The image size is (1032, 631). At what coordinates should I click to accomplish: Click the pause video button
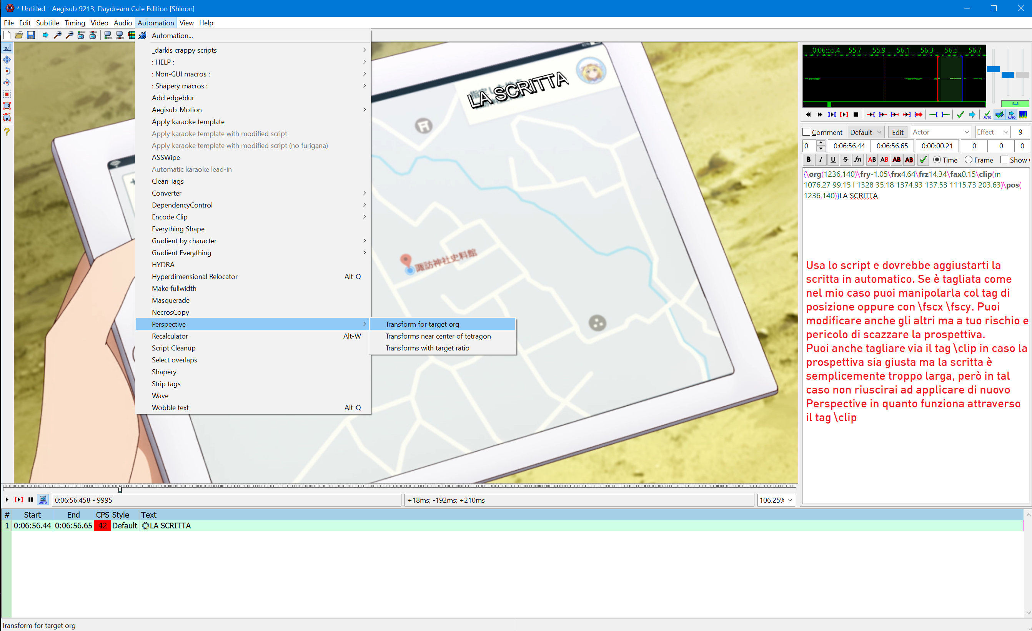click(31, 500)
